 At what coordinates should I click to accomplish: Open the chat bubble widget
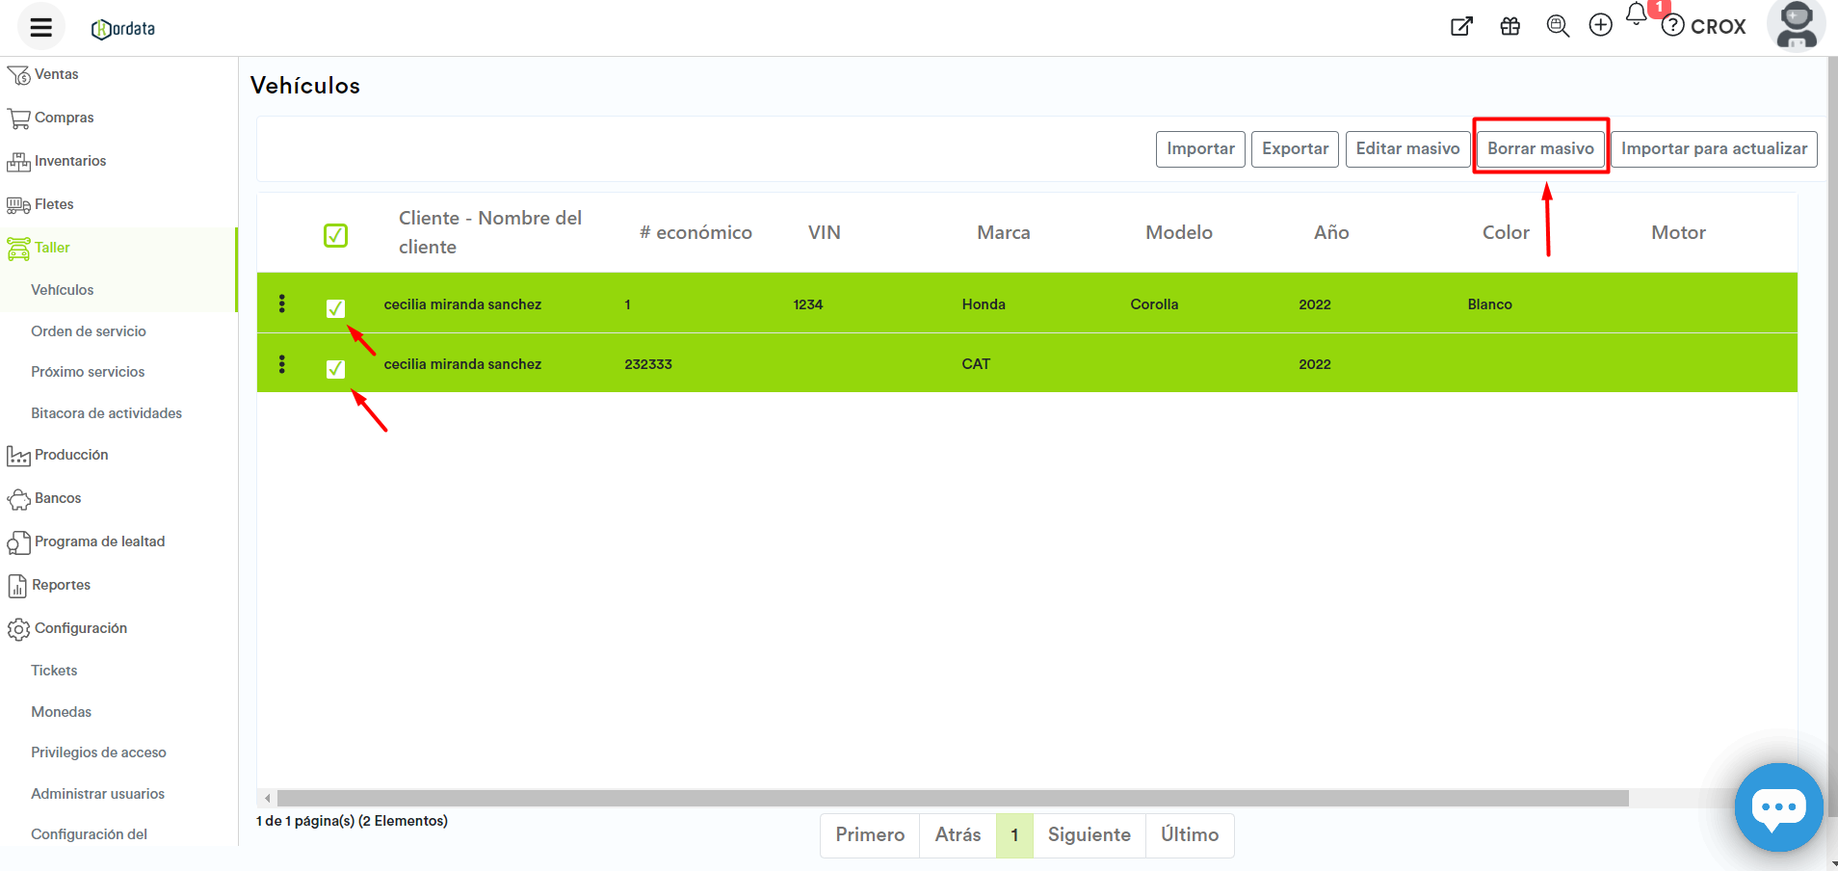click(1778, 806)
